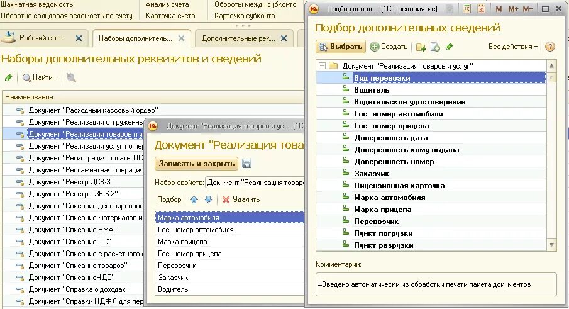Select the Доверенность дата row
Image resolution: width=569 pixels, height=309 pixels.
431,138
